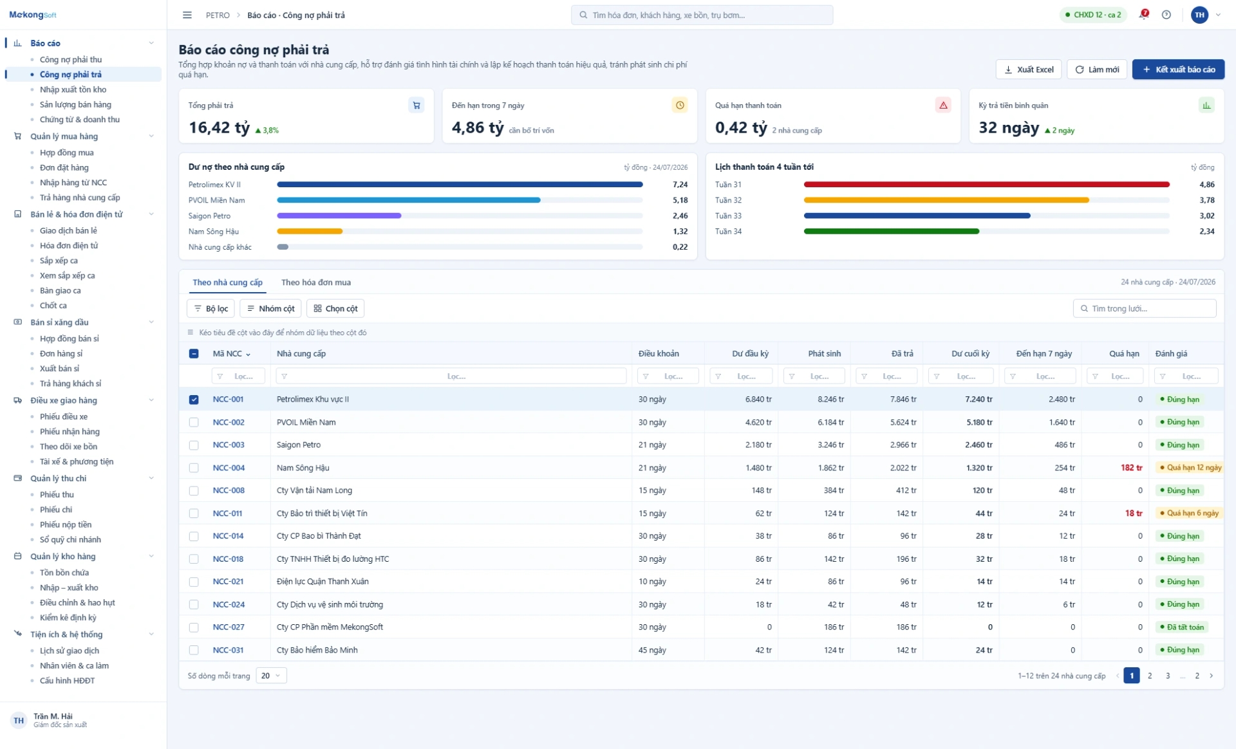This screenshot has height=749, width=1236.
Task: Click the filter funnel icon in Mã NCC column
Action: click(x=220, y=376)
